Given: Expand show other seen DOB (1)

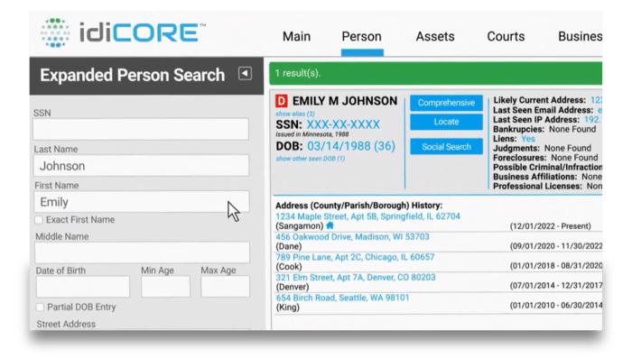Looking at the screenshot, I should pos(311,159).
